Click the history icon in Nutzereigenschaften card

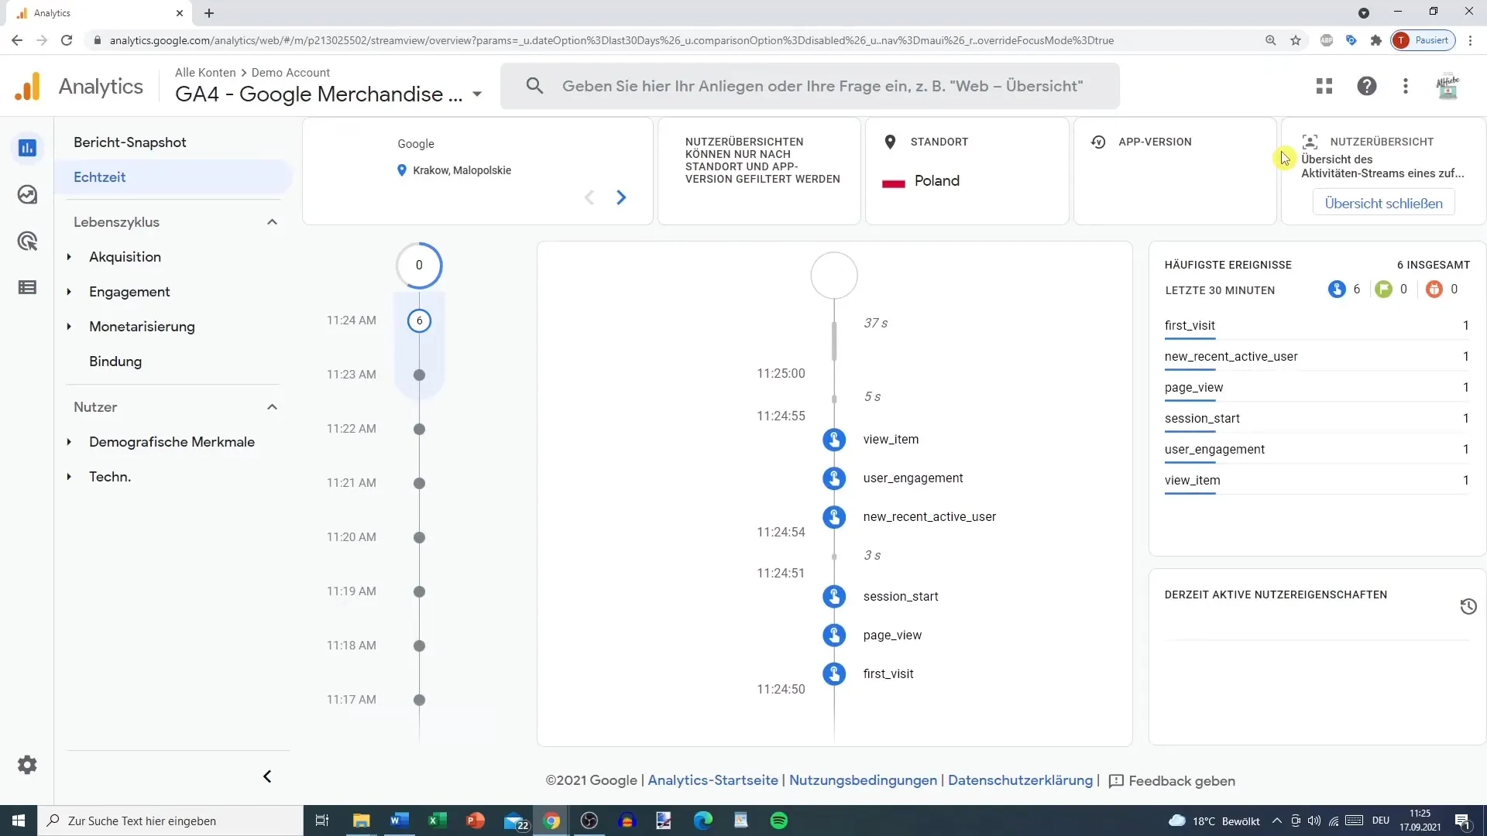click(x=1468, y=606)
